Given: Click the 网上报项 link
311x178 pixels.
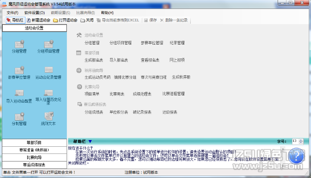Looking at the screenshot, I should pos(177,60).
